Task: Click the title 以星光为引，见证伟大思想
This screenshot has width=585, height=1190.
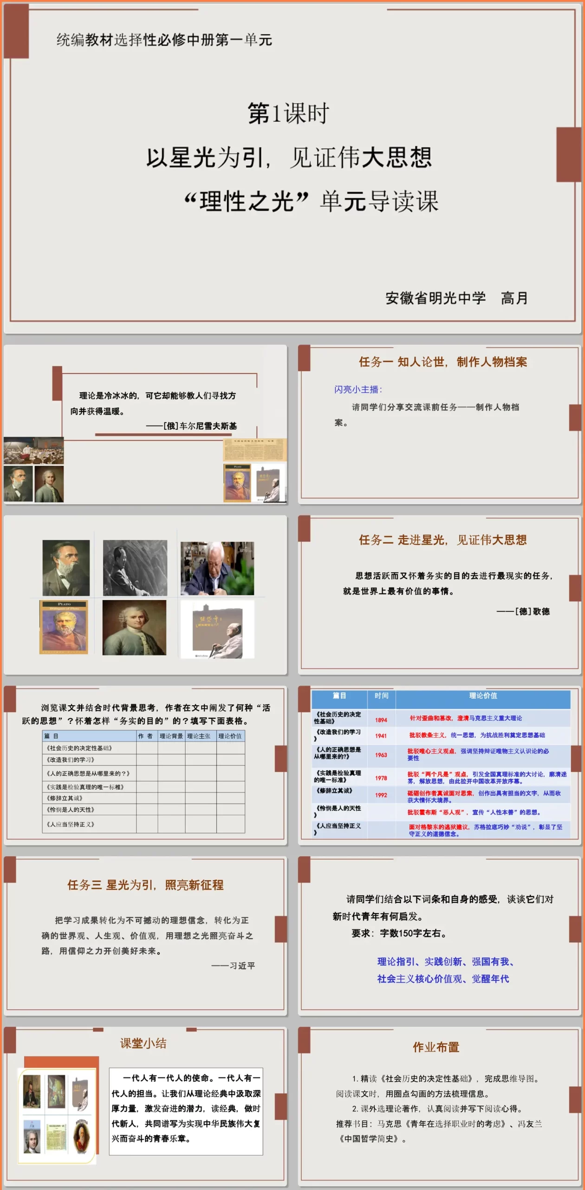Action: [x=289, y=157]
